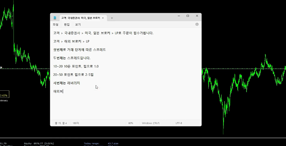Click the line 첫번째로 거래 단계에 따른 스프레드
The image size is (286, 146).
click(79, 50)
